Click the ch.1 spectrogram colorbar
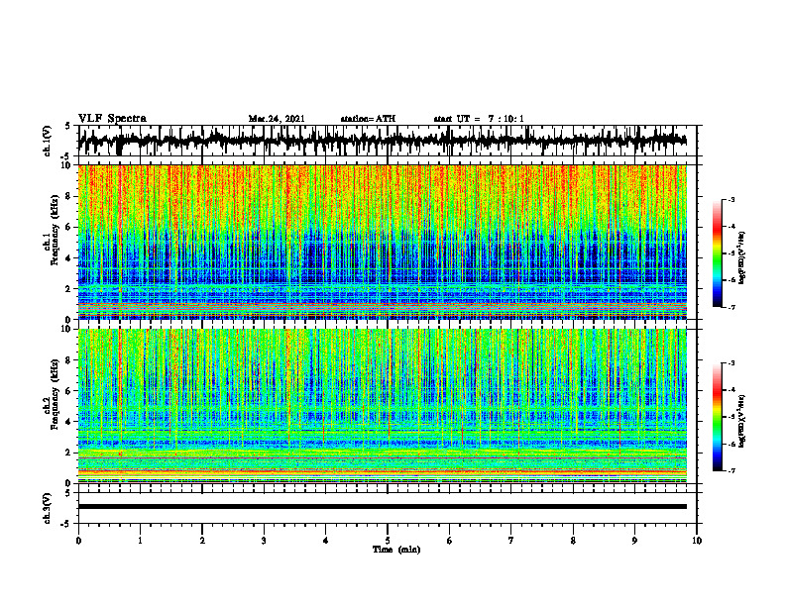 (x=717, y=253)
